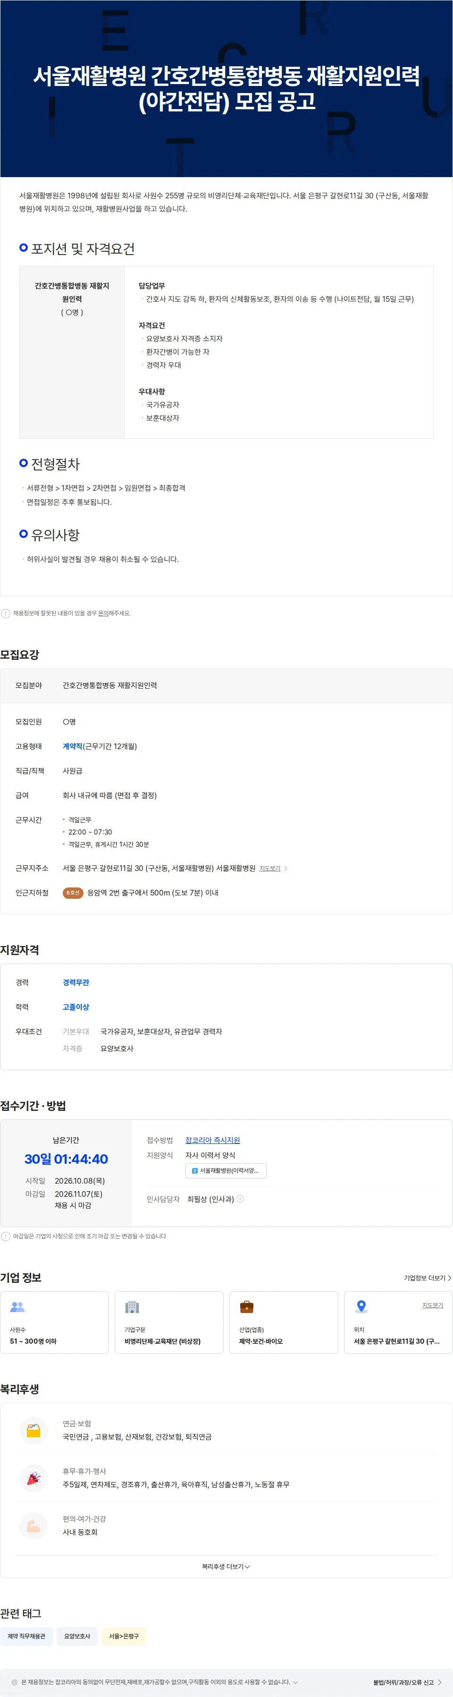This screenshot has width=453, height=1697.
Task: Click the 비영리단체·교육재단 (비상장) card
Action: [x=169, y=1322]
